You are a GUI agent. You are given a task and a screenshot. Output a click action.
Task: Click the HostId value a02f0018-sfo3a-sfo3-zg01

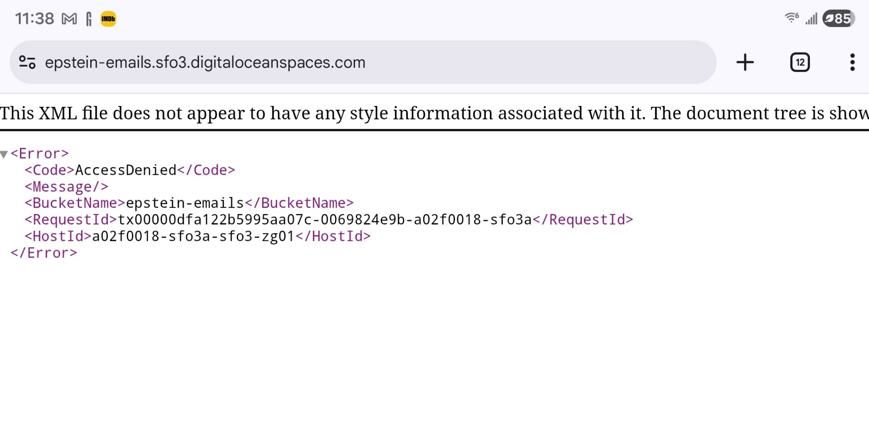click(193, 237)
